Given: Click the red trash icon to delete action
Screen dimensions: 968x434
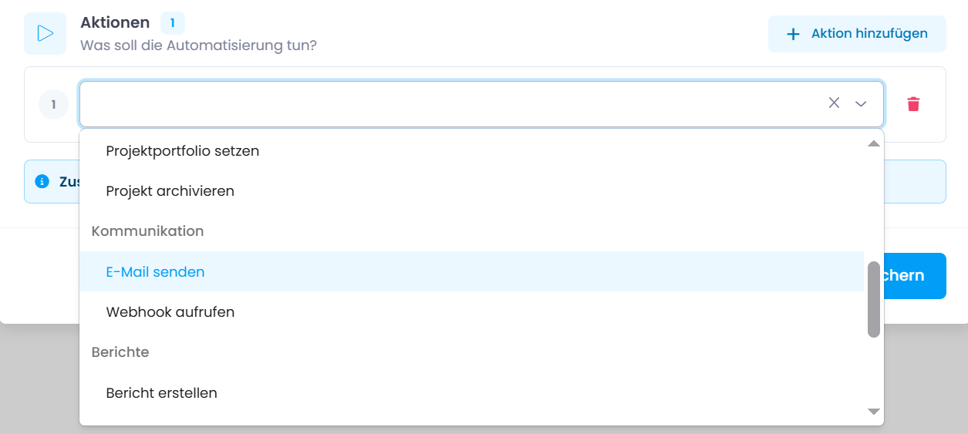Looking at the screenshot, I should 913,104.
